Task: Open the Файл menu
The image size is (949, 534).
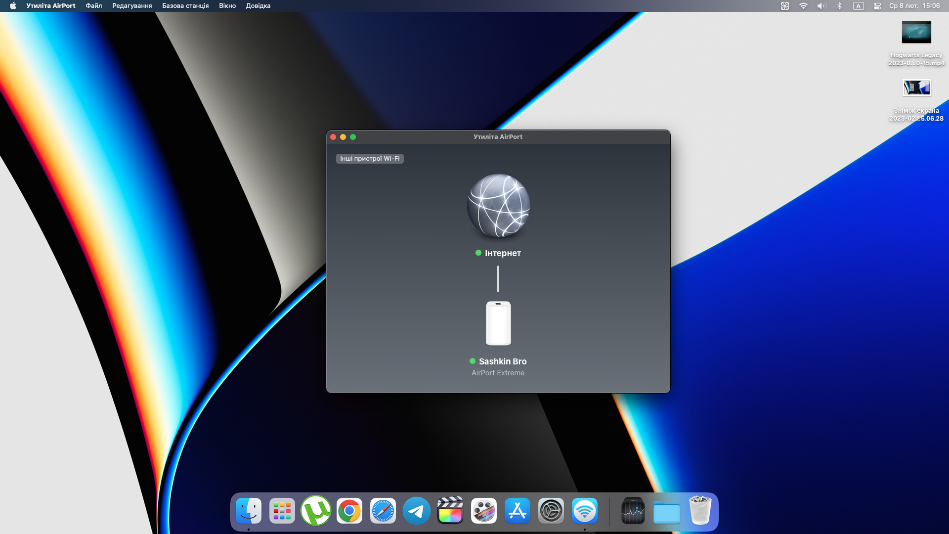Action: pos(93,6)
